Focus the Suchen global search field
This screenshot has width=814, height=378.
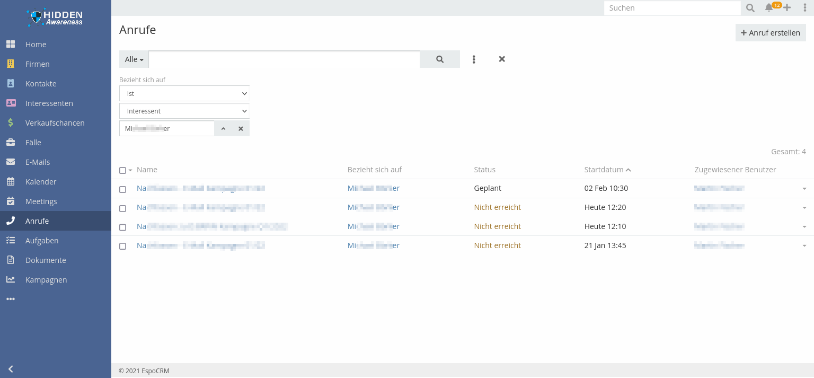(671, 8)
